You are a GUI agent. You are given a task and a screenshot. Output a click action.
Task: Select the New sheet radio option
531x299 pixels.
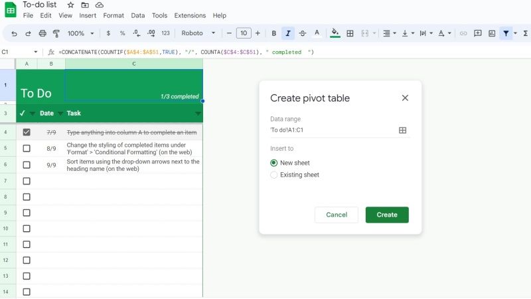[273, 163]
